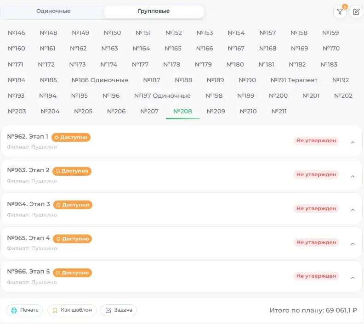Click the title №964. Этап 3
Screen dimensions: 364x324
pos(28,204)
